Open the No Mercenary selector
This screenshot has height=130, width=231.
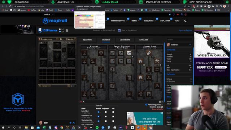click(x=54, y=86)
